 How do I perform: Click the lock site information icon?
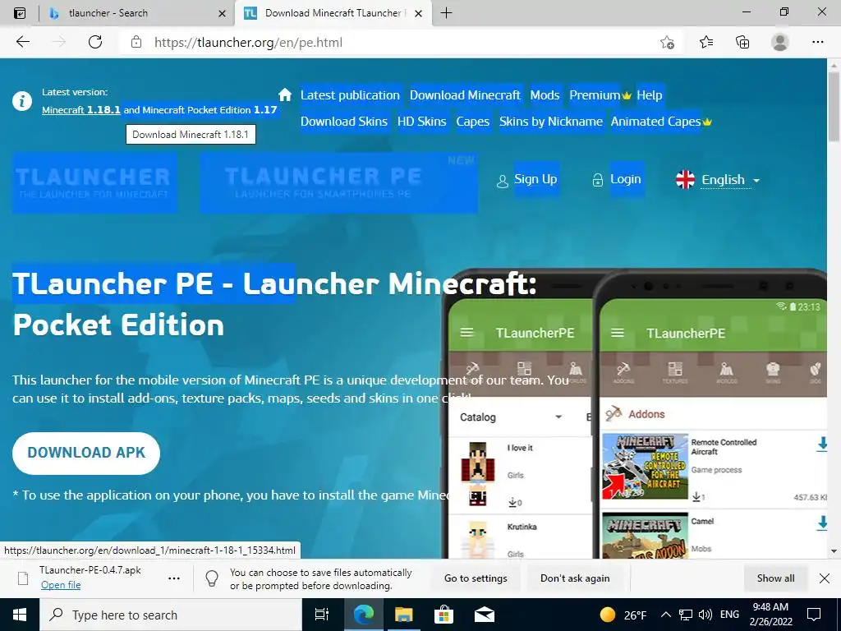136,42
